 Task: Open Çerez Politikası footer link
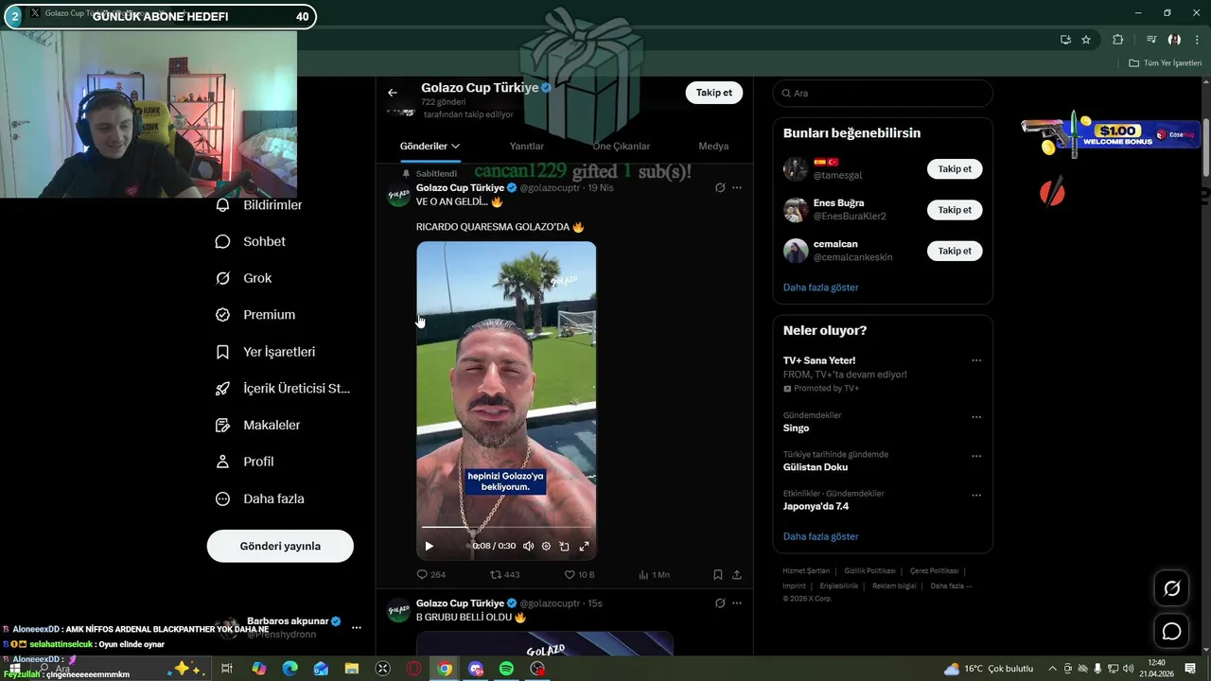pyautogui.click(x=935, y=571)
